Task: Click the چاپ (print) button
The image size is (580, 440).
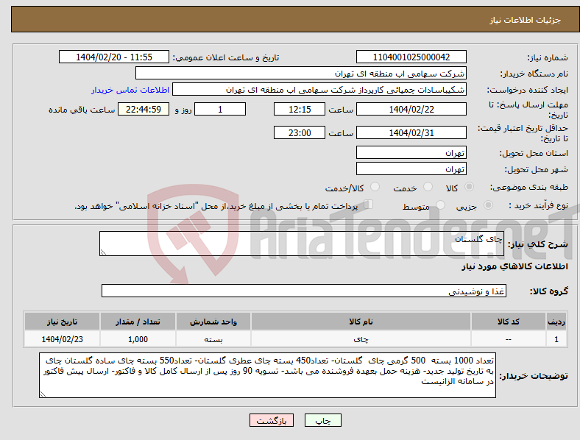Action: coord(322,420)
